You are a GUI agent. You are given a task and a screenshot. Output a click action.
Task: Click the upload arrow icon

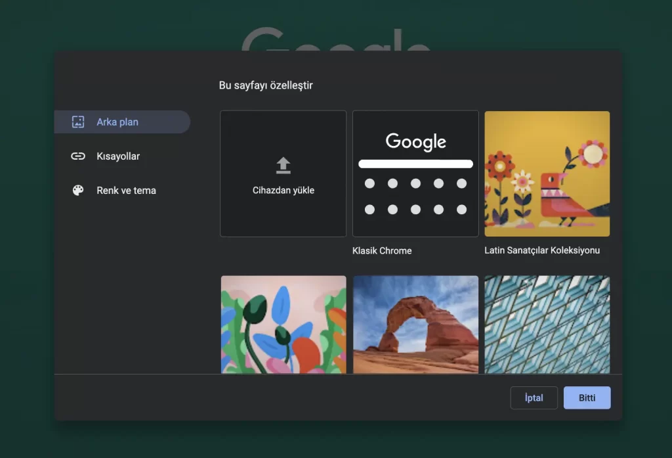(283, 166)
